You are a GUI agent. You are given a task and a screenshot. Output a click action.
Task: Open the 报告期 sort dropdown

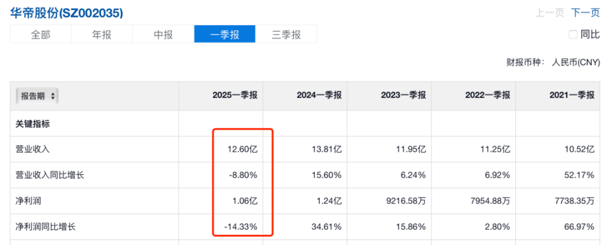coord(37,96)
